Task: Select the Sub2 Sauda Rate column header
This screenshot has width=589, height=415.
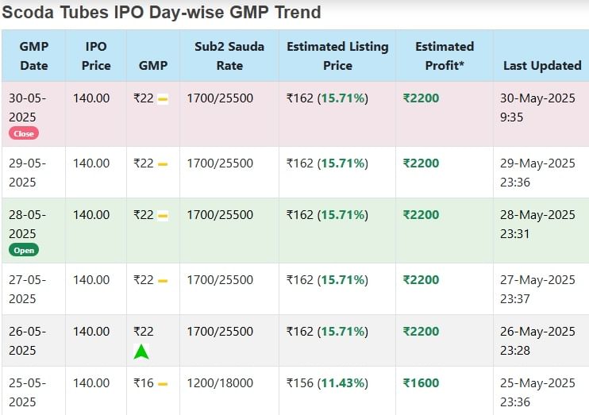Action: point(229,56)
